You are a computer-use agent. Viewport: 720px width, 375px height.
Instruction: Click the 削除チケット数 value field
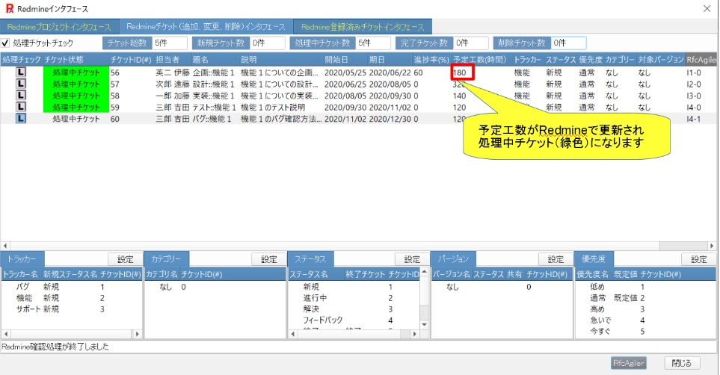[x=569, y=43]
